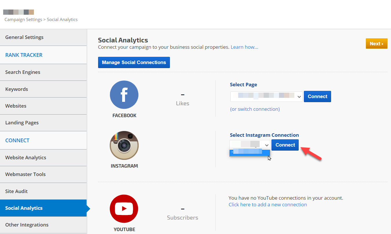Open the Learn how link
Image resolution: width=391 pixels, height=234 pixels.
(244, 47)
